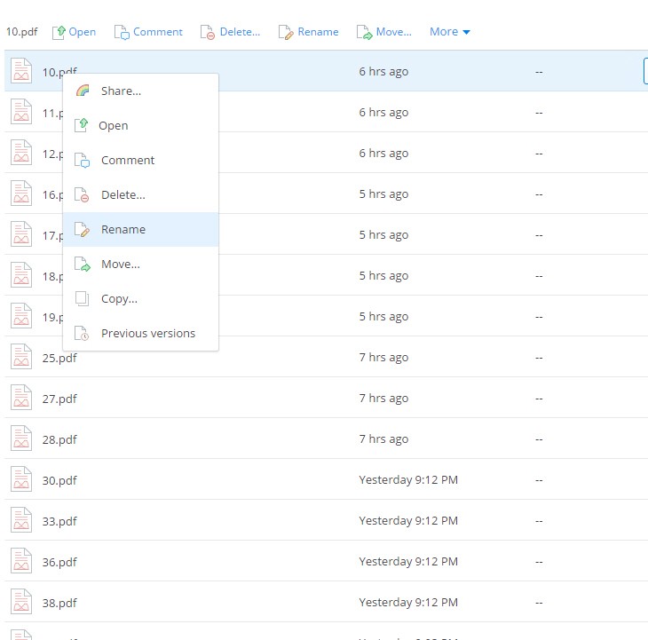Select the 28.pdf row by modified time
This screenshot has height=640, width=648.
(383, 439)
